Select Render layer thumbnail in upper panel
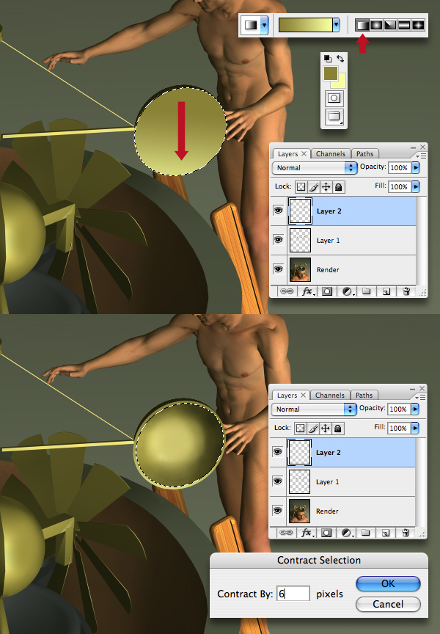The width and height of the screenshot is (440, 634). 300,270
